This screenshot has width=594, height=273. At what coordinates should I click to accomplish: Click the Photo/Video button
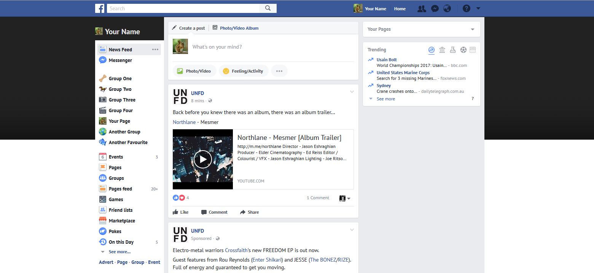coord(194,71)
